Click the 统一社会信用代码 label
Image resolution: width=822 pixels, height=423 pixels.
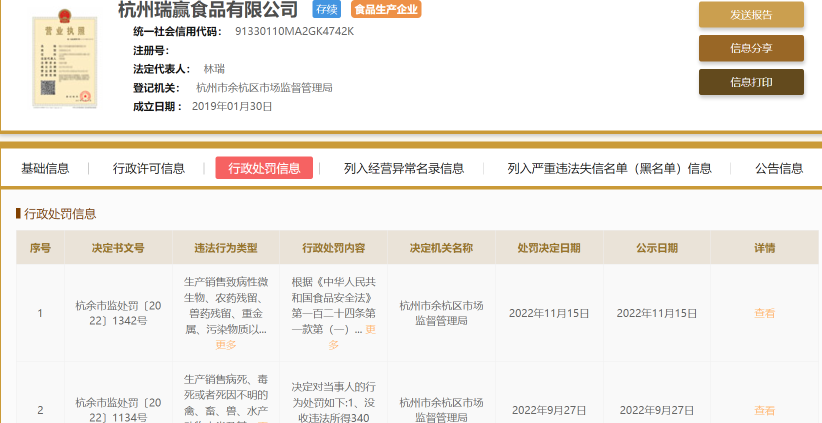point(177,31)
